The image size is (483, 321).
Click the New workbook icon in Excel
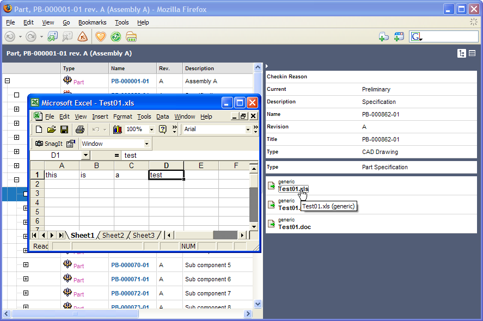point(39,129)
